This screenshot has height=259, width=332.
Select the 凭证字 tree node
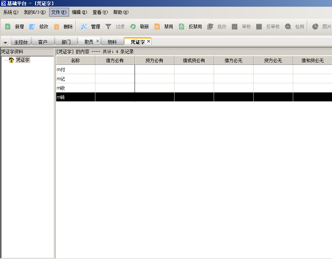pos(22,60)
